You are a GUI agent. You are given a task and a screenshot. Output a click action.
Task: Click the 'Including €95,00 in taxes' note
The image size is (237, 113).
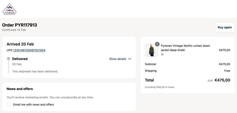tap(159, 87)
